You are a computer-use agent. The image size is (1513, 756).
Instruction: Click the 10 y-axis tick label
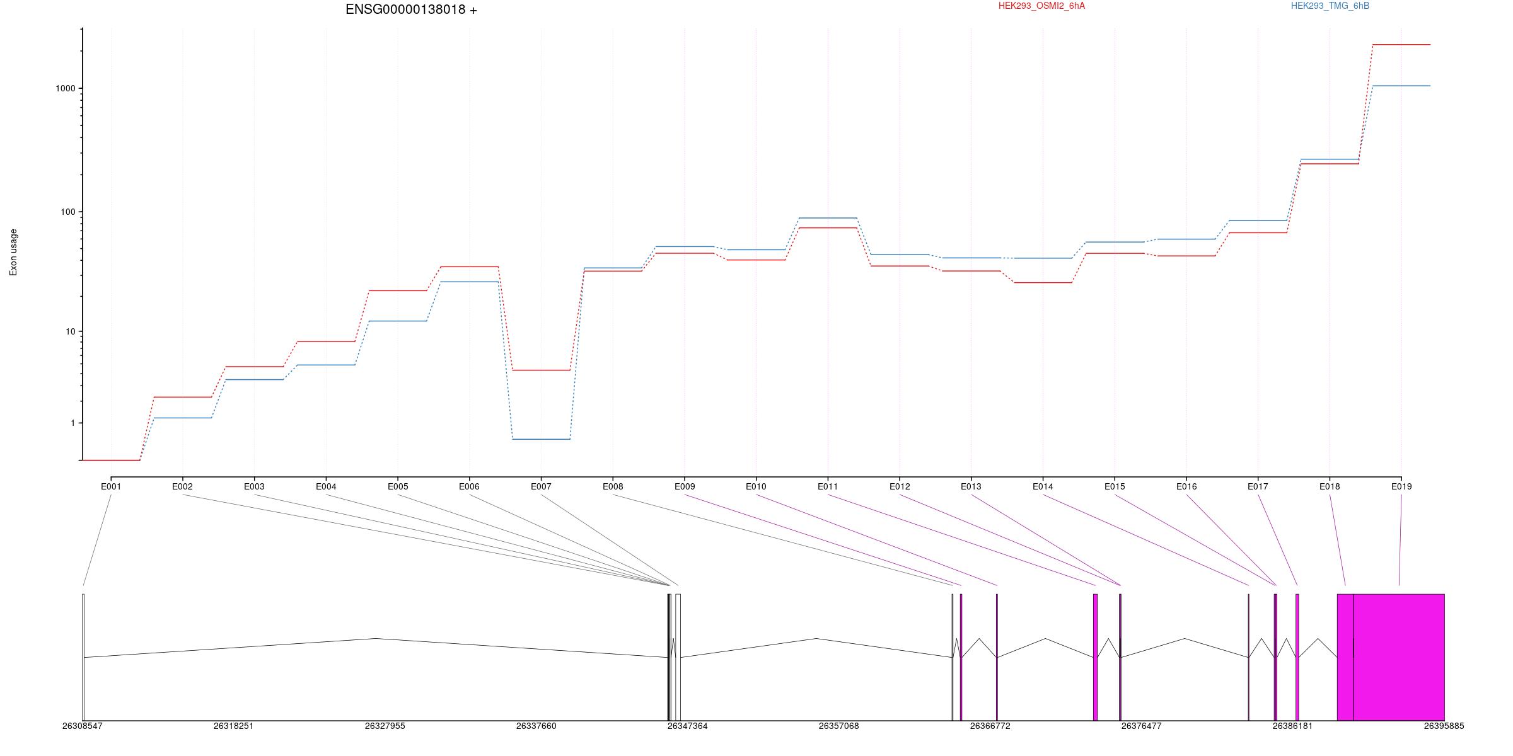(70, 331)
